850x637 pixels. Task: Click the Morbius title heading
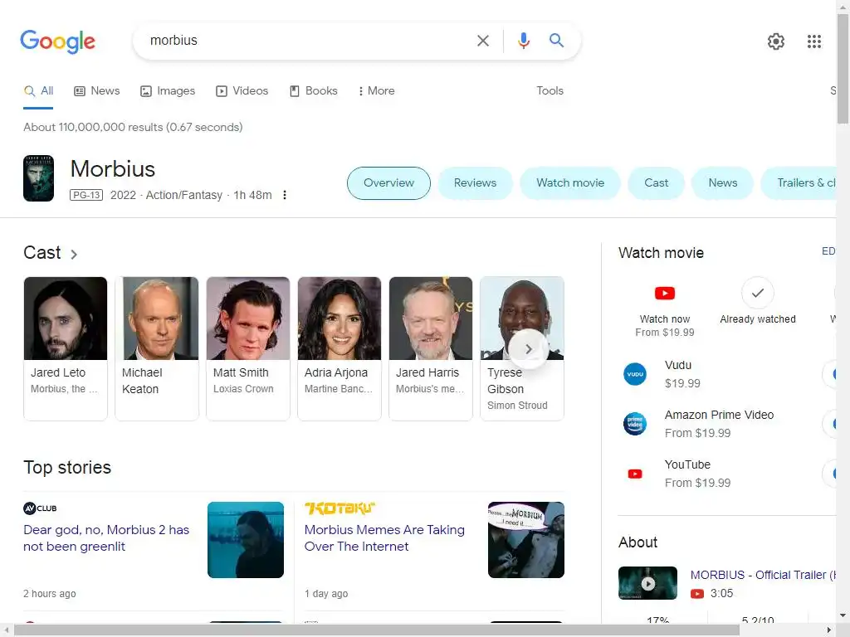pos(113,169)
